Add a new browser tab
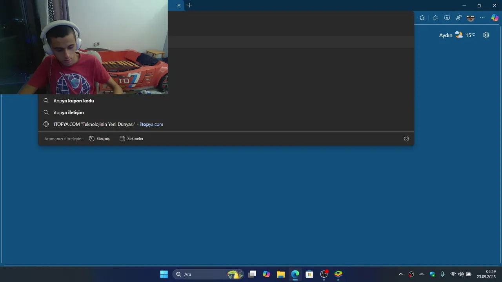502x282 pixels. (190, 5)
